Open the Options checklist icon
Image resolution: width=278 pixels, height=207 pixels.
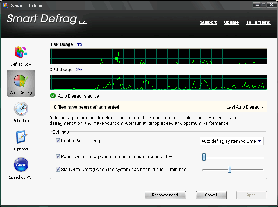pyautogui.click(x=21, y=137)
